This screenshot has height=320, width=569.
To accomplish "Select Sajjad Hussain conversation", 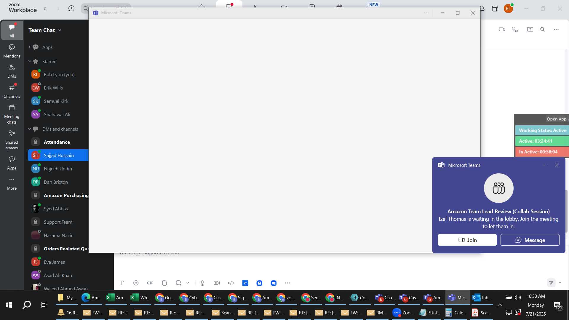I will [58, 155].
